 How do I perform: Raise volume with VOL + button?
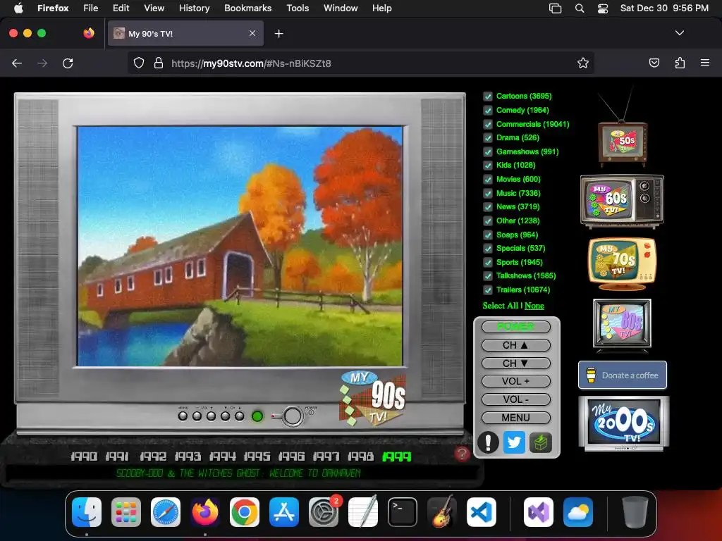click(x=515, y=381)
